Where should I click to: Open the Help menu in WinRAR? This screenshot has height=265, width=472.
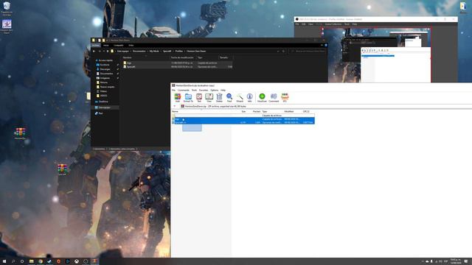click(223, 90)
